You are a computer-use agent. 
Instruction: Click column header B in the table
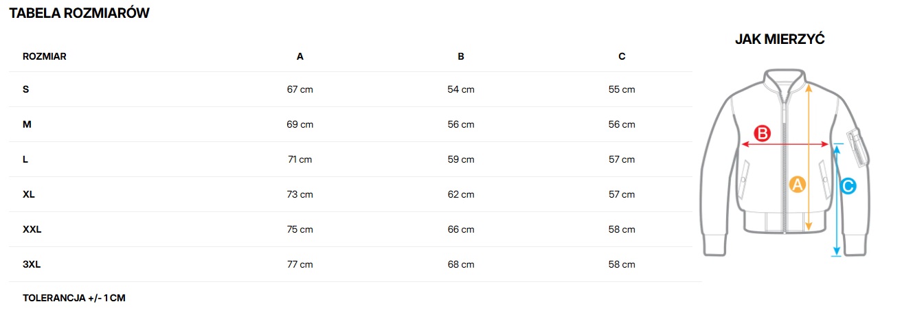click(x=461, y=56)
